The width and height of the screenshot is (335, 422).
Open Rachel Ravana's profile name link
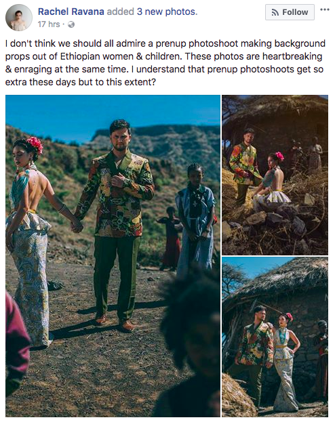(71, 12)
